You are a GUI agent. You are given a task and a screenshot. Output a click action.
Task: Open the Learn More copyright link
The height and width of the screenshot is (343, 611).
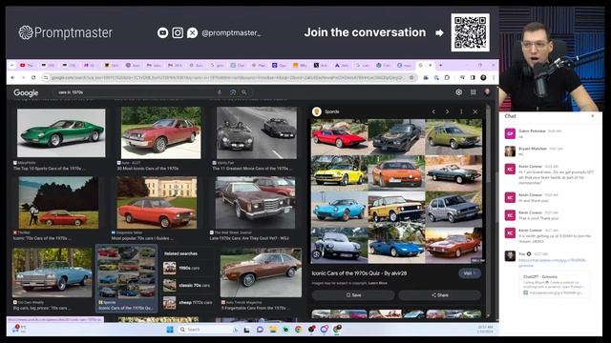(x=378, y=283)
